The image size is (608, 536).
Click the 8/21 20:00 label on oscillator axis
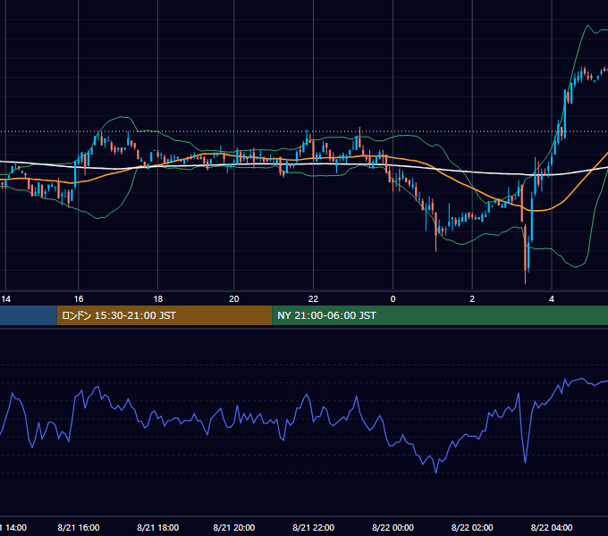[234, 527]
